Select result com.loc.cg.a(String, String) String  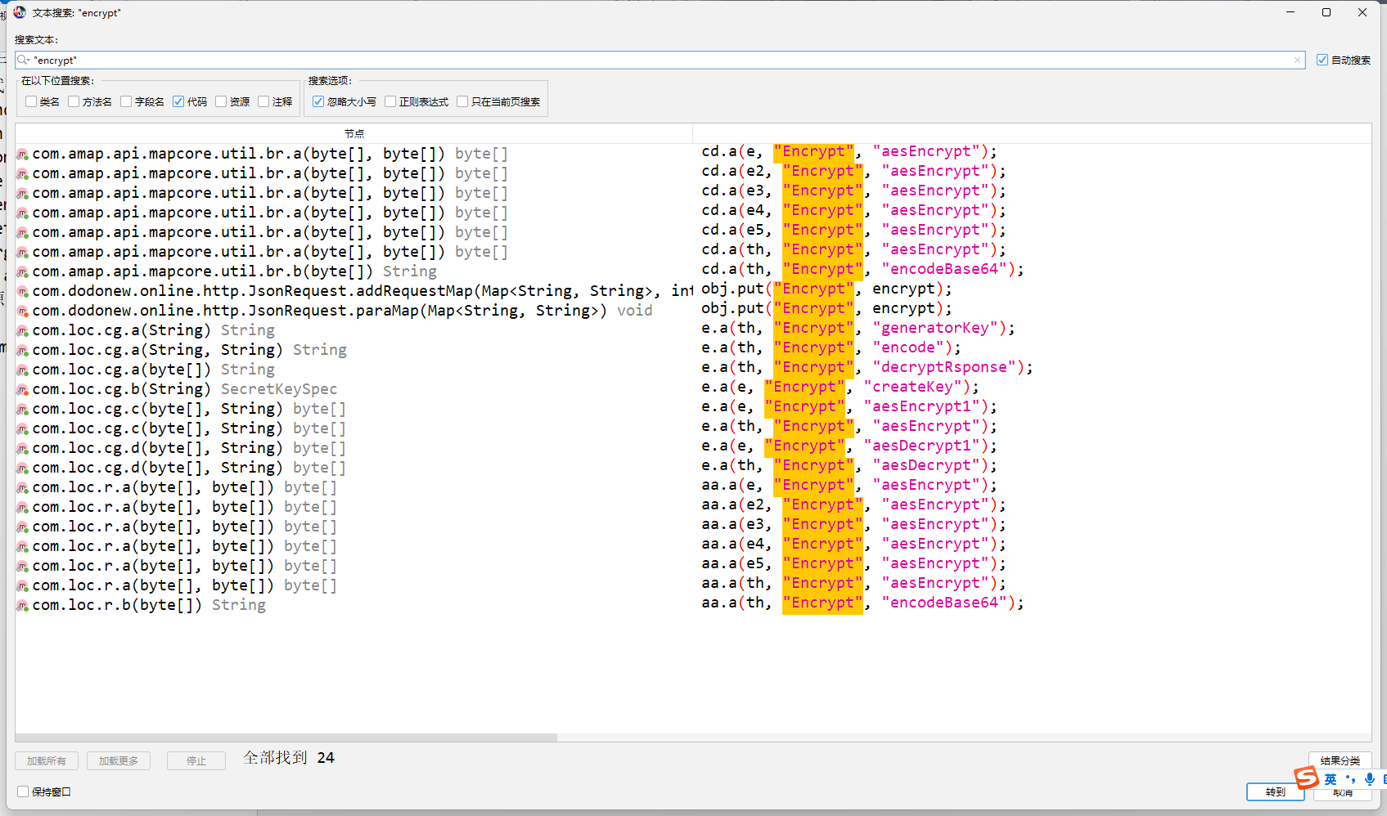pos(190,350)
